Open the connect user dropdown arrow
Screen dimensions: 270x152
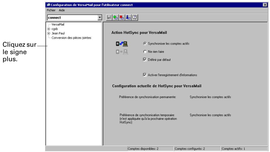pos(100,18)
